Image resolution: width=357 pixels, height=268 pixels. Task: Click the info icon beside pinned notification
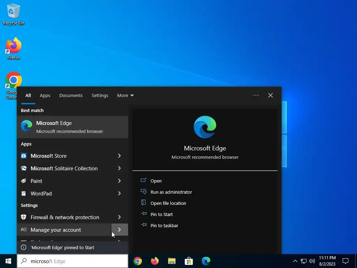23,247
